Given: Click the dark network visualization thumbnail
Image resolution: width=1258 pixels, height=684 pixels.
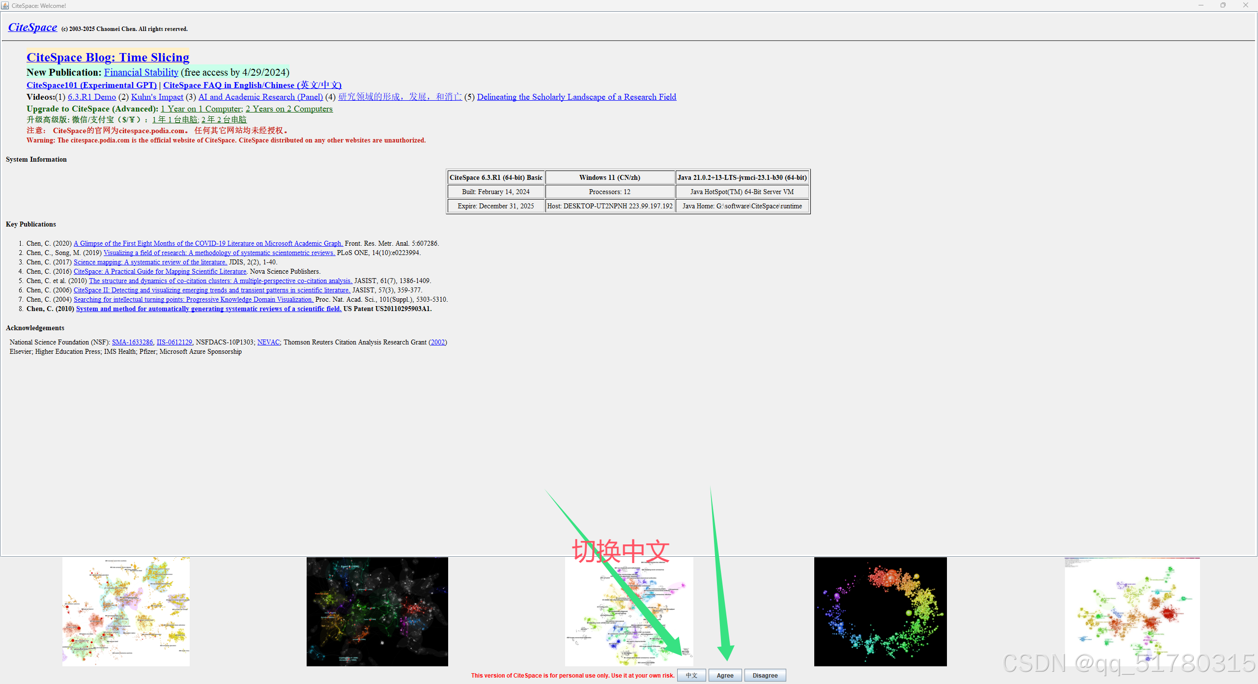Looking at the screenshot, I should coord(377,611).
